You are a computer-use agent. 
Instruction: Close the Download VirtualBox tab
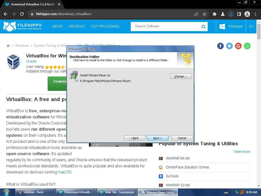(x=59, y=4)
